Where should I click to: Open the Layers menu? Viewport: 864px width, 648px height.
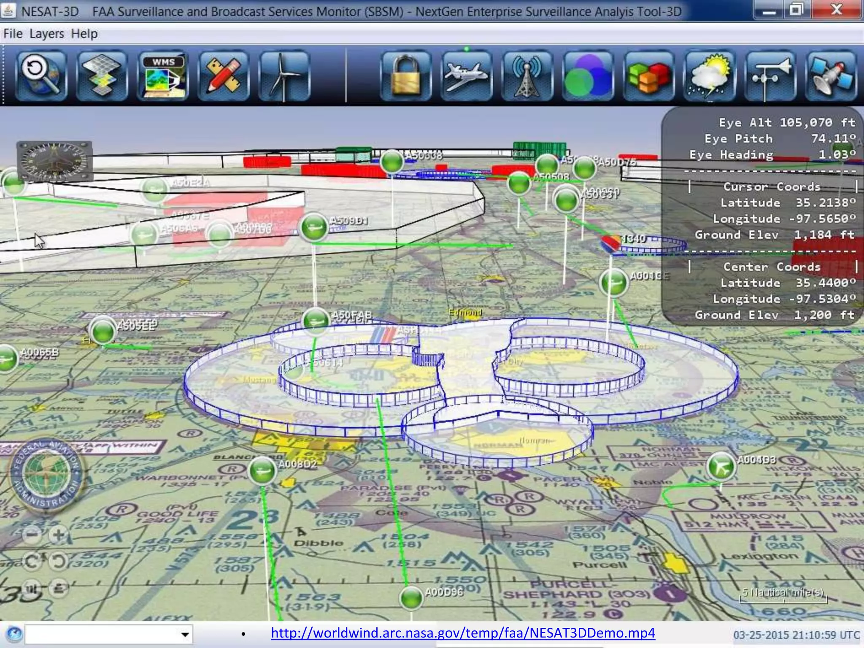coord(46,34)
